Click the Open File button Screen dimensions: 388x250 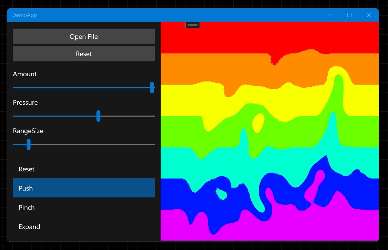point(84,36)
